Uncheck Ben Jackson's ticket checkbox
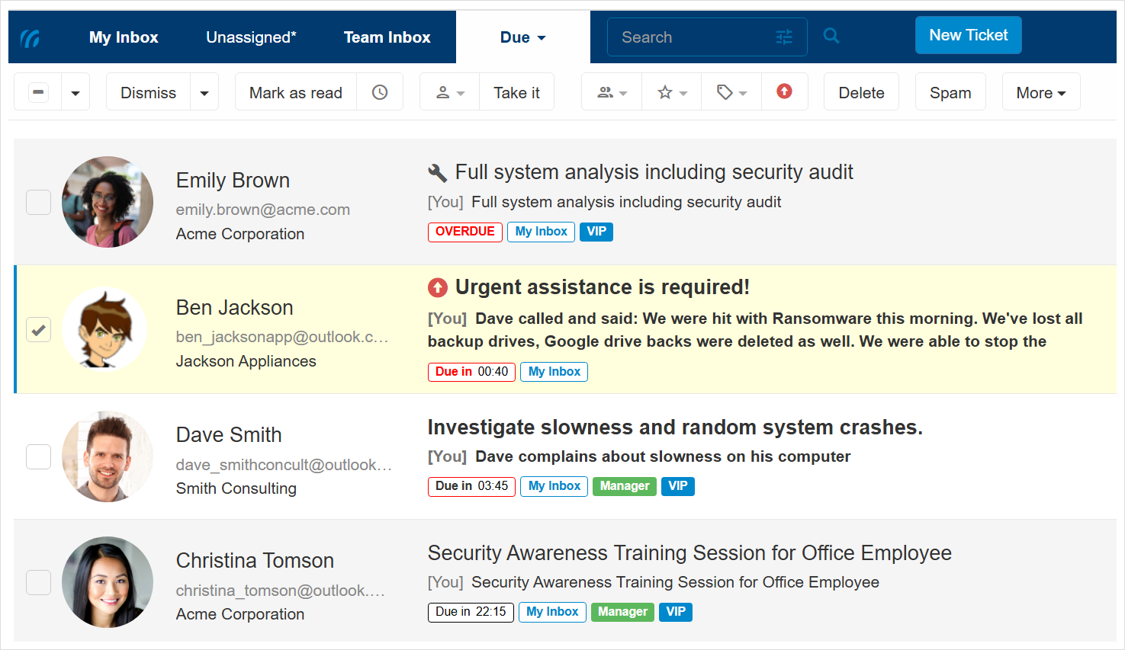 pyautogui.click(x=39, y=330)
